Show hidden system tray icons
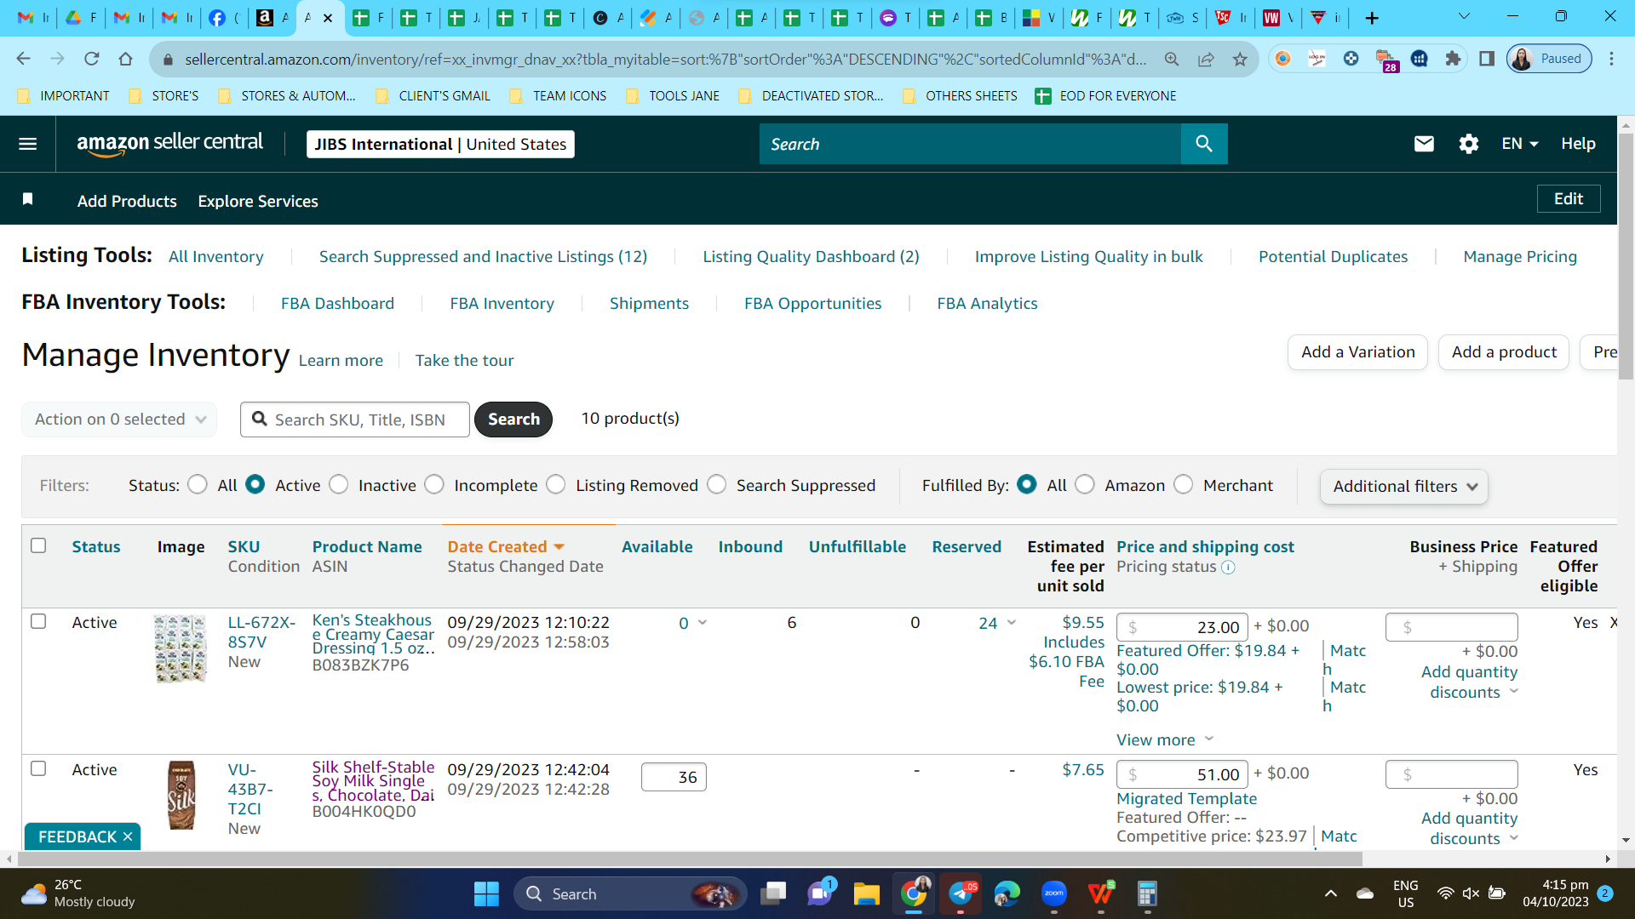1635x919 pixels. pos(1331,893)
